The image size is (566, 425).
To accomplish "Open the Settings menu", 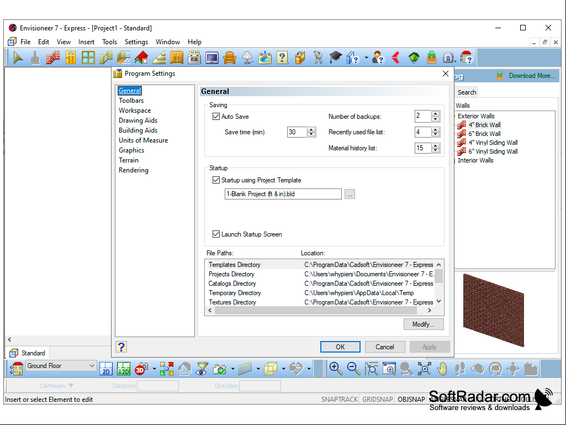I will point(136,42).
